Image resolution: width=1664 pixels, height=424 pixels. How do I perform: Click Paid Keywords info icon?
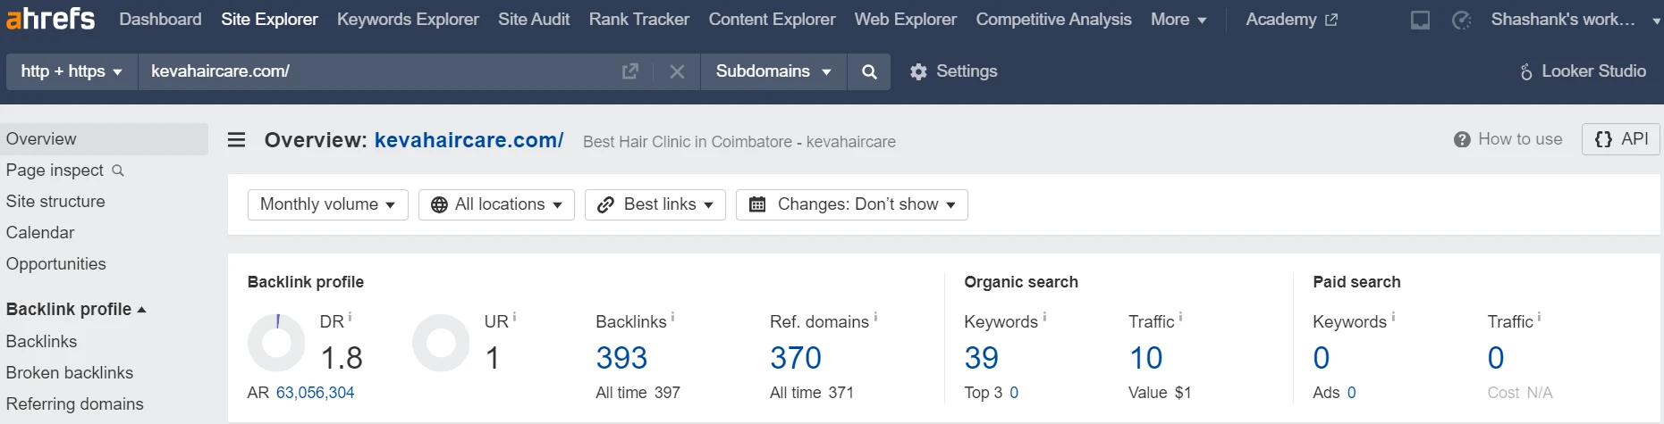[x=1393, y=317]
